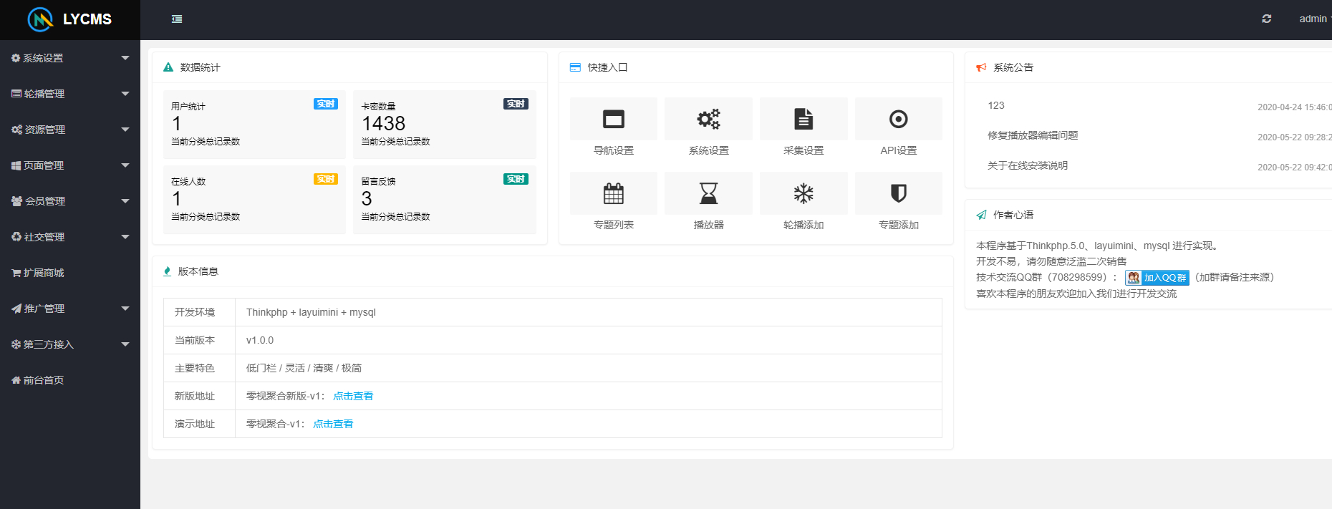This screenshot has height=509, width=1332.
Task: Open 前台首页 from the sidebar
Action: tap(70, 380)
